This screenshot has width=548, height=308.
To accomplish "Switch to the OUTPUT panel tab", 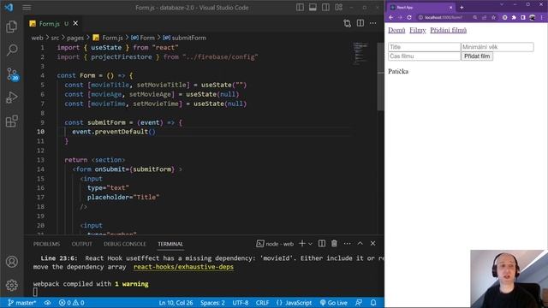I will coord(82,244).
